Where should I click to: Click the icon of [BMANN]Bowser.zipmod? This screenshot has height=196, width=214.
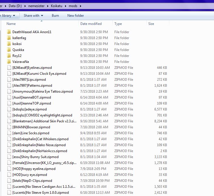[9, 127]
